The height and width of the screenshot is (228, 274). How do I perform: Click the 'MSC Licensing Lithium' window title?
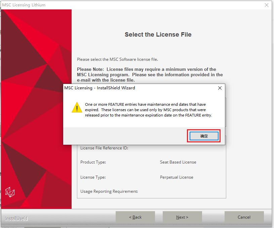[24, 5]
